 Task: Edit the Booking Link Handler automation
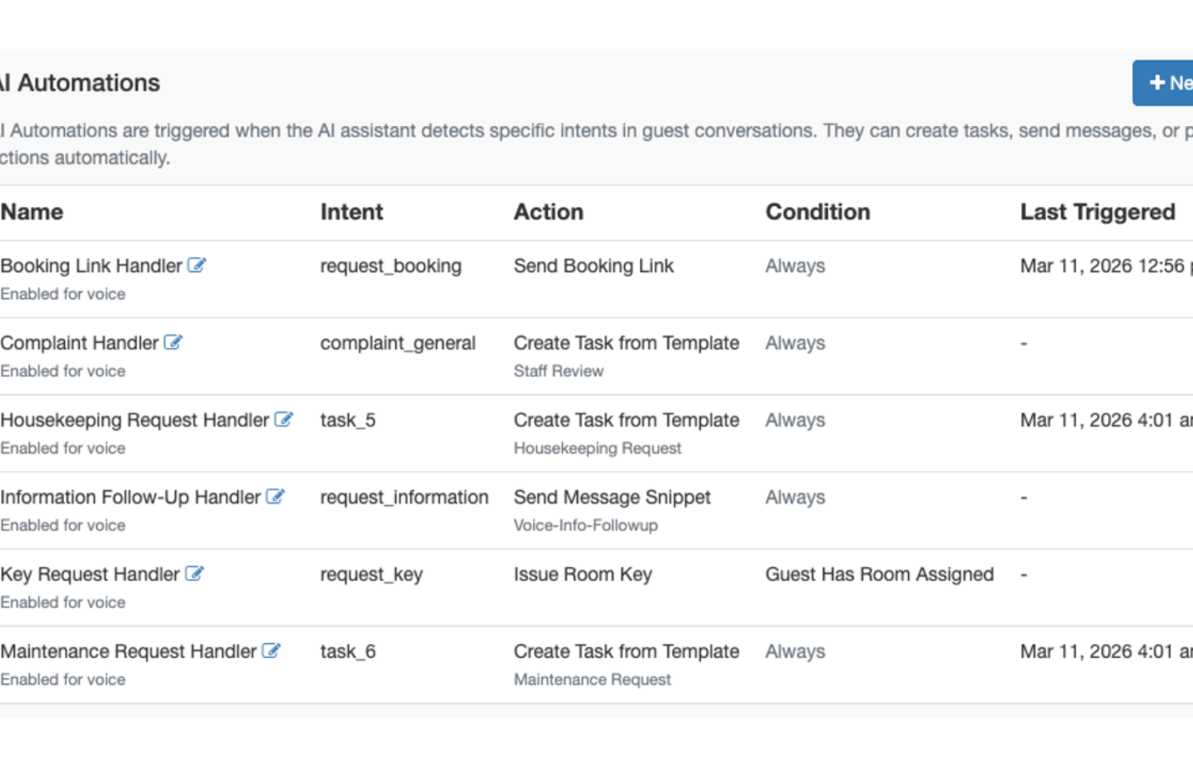click(196, 265)
